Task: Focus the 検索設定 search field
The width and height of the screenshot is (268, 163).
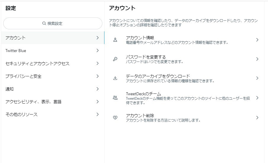Action: (x=53, y=23)
